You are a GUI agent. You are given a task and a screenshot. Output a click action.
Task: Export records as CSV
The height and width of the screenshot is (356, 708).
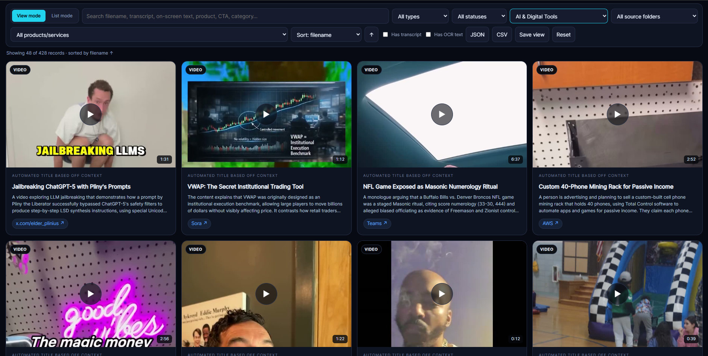point(502,35)
